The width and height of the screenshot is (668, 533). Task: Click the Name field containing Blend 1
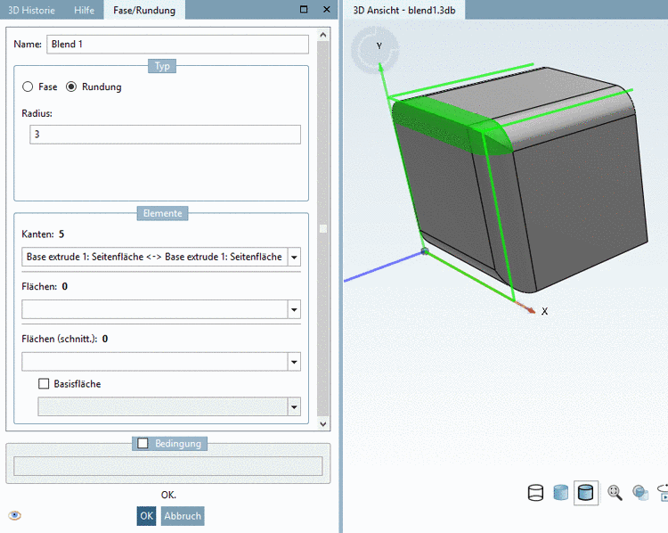pyautogui.click(x=177, y=45)
